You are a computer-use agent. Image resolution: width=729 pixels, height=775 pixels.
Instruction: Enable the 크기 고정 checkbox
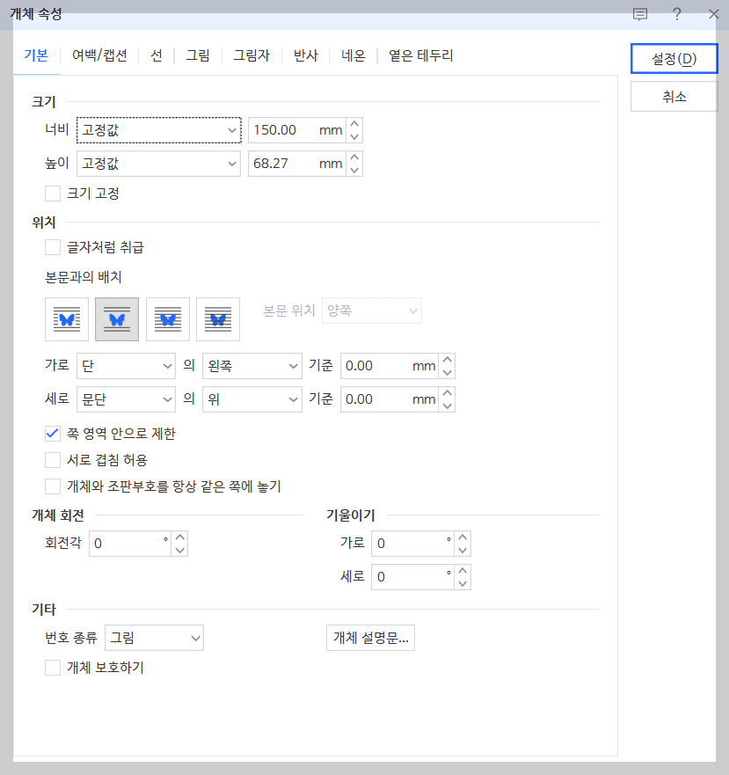53,194
